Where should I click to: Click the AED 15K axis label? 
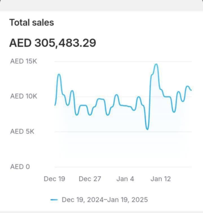(24, 61)
